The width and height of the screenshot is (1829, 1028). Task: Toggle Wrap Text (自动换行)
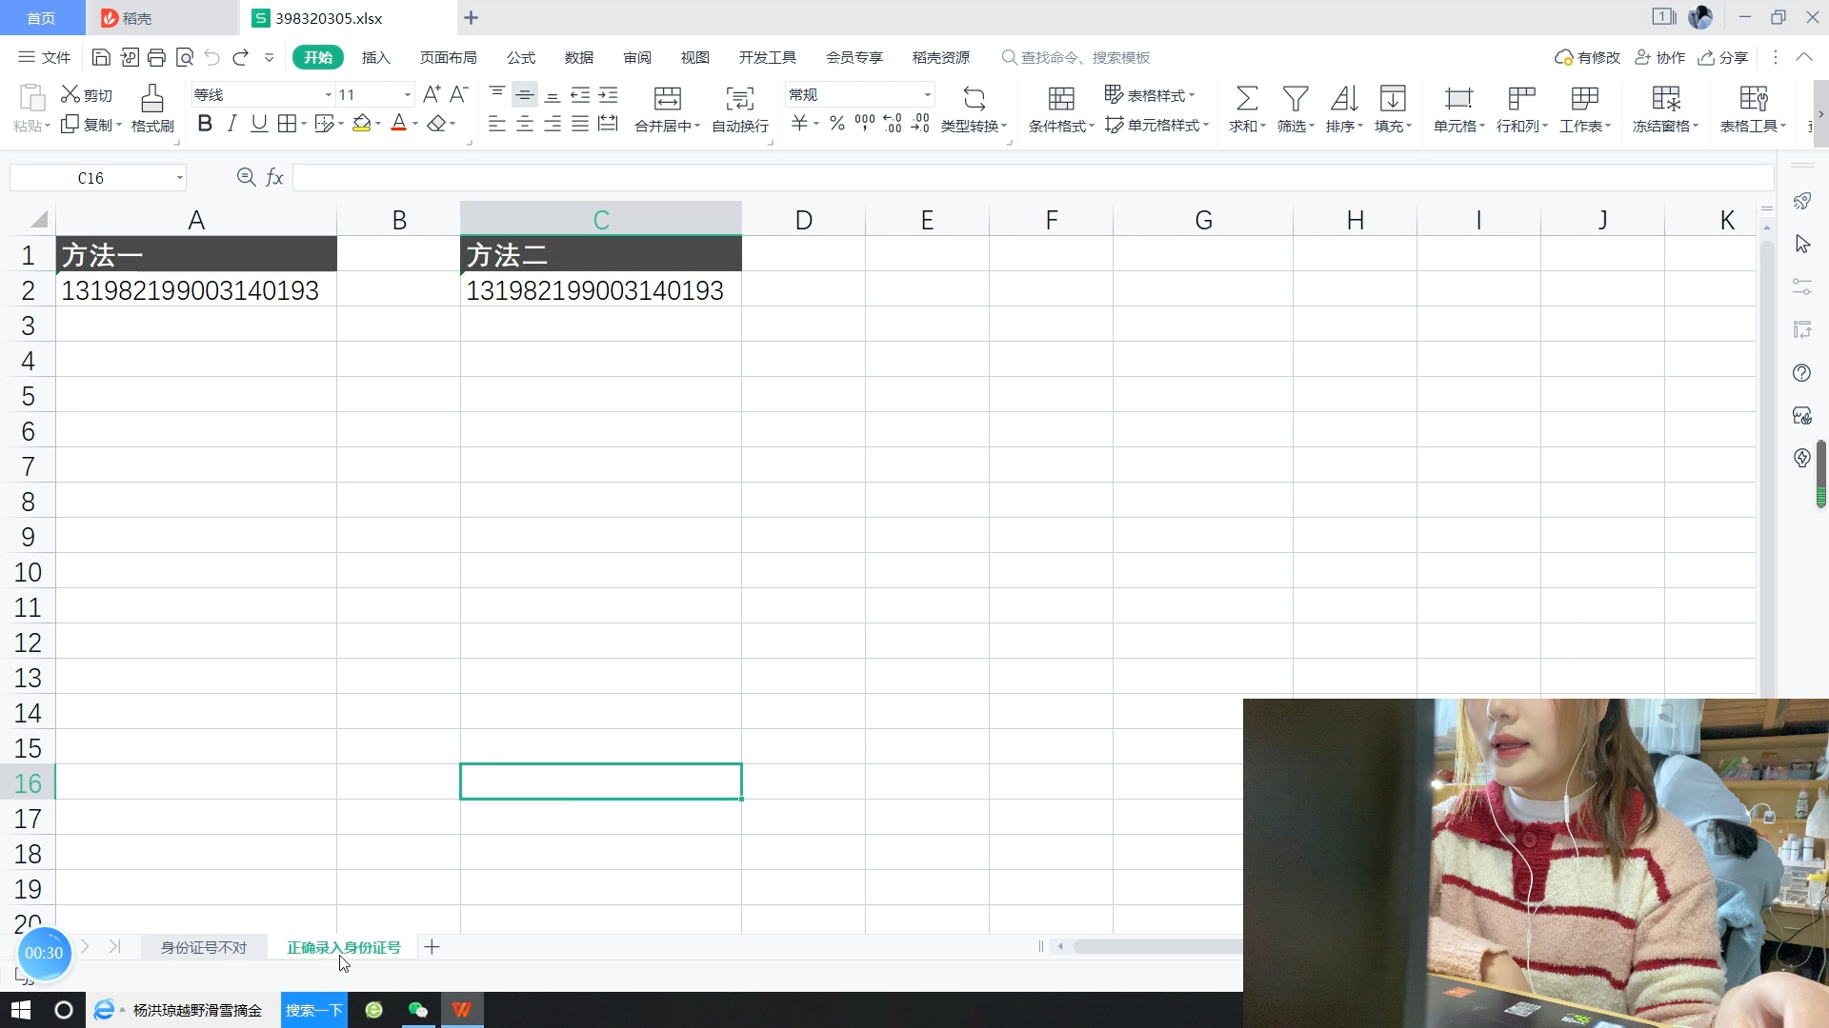739,99
